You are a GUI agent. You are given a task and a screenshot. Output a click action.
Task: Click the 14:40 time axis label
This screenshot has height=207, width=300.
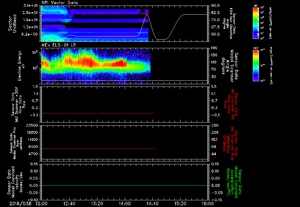[x=152, y=203]
